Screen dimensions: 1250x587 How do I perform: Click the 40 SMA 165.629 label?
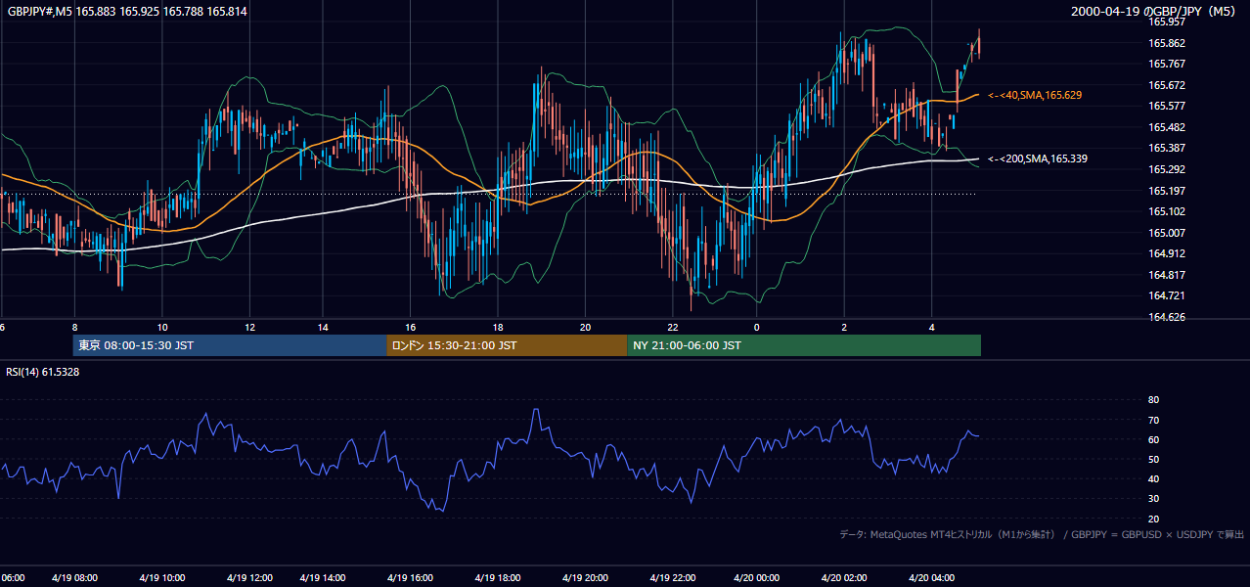click(1034, 95)
